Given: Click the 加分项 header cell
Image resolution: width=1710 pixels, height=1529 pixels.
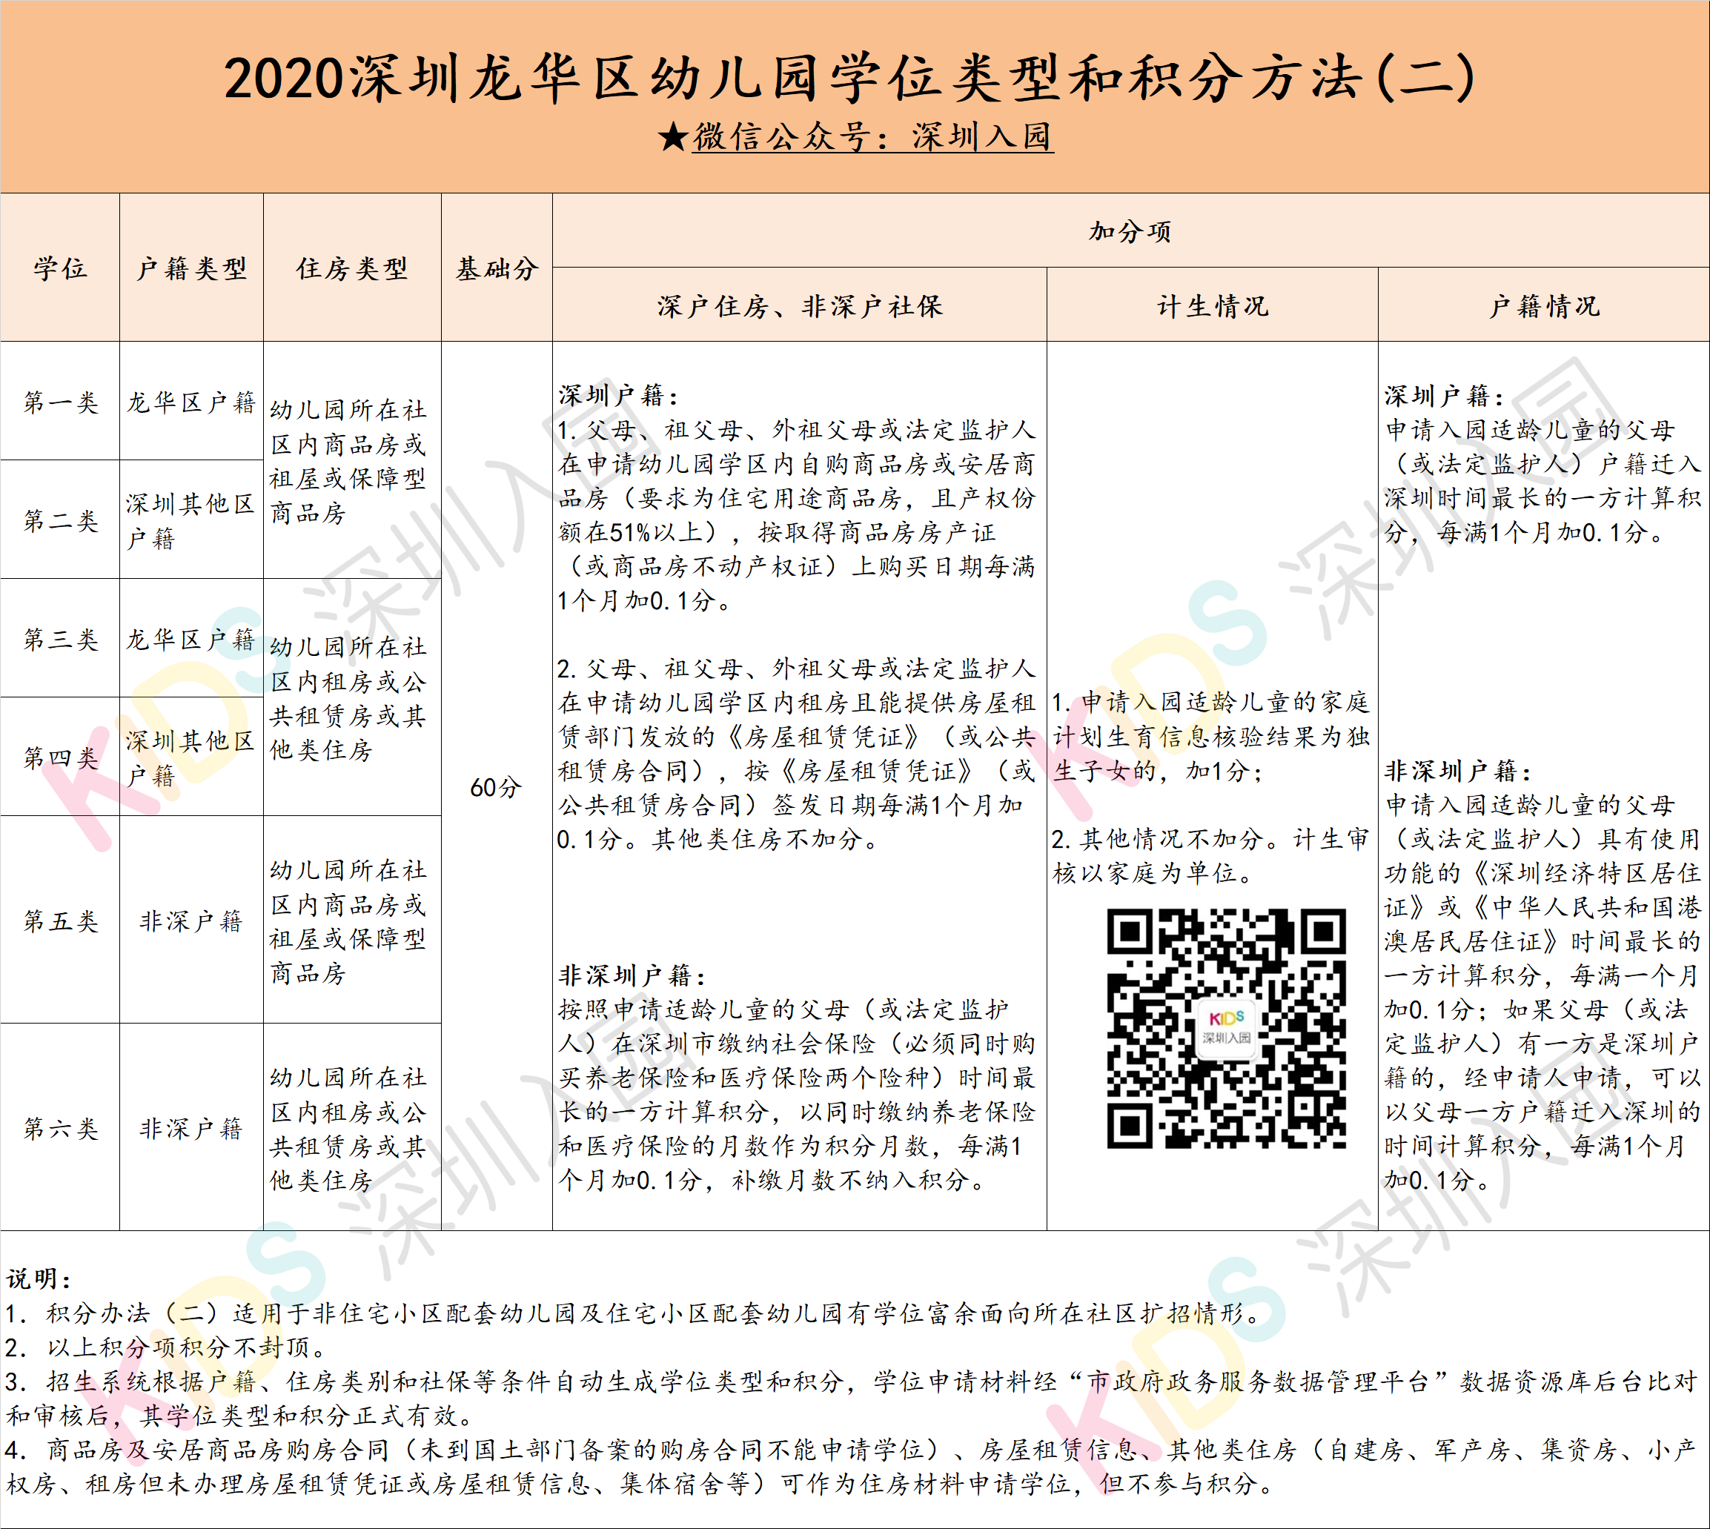Looking at the screenshot, I should pos(1130,231).
